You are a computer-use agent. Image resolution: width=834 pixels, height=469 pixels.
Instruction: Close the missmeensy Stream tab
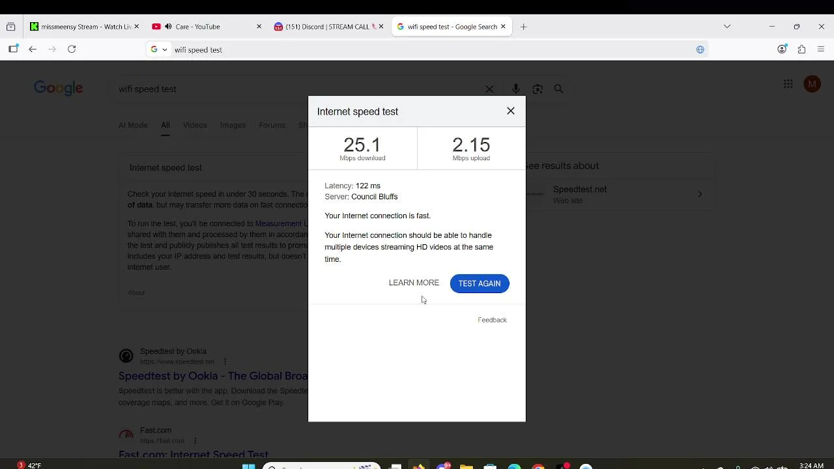pos(136,27)
